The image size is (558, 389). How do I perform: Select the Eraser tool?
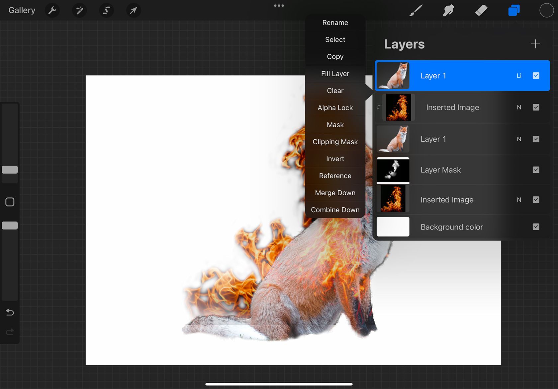click(x=481, y=10)
